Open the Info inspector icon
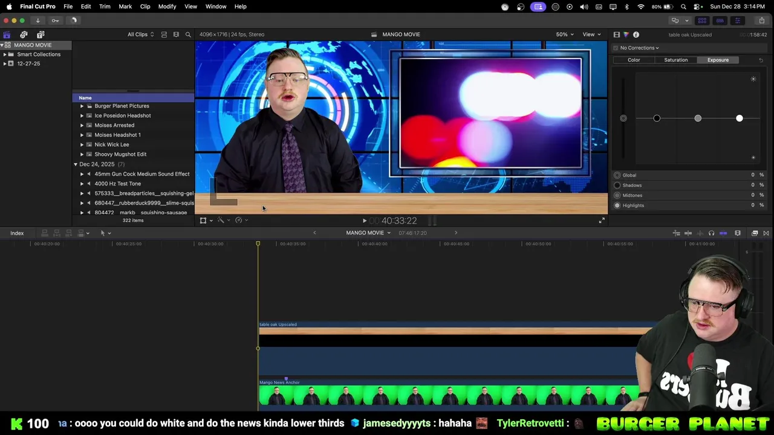The width and height of the screenshot is (774, 435). point(636,34)
